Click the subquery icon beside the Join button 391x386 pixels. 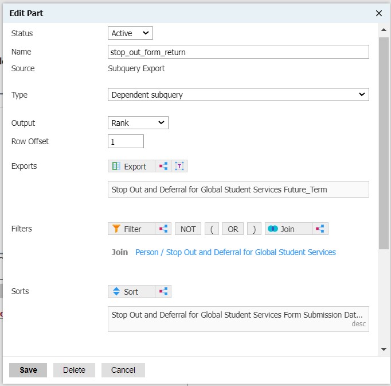click(320, 229)
